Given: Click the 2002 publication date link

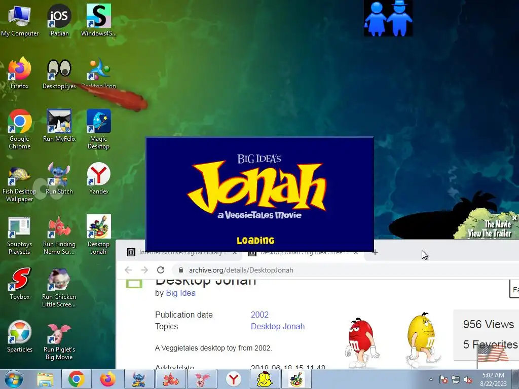Looking at the screenshot, I should click(x=259, y=315).
